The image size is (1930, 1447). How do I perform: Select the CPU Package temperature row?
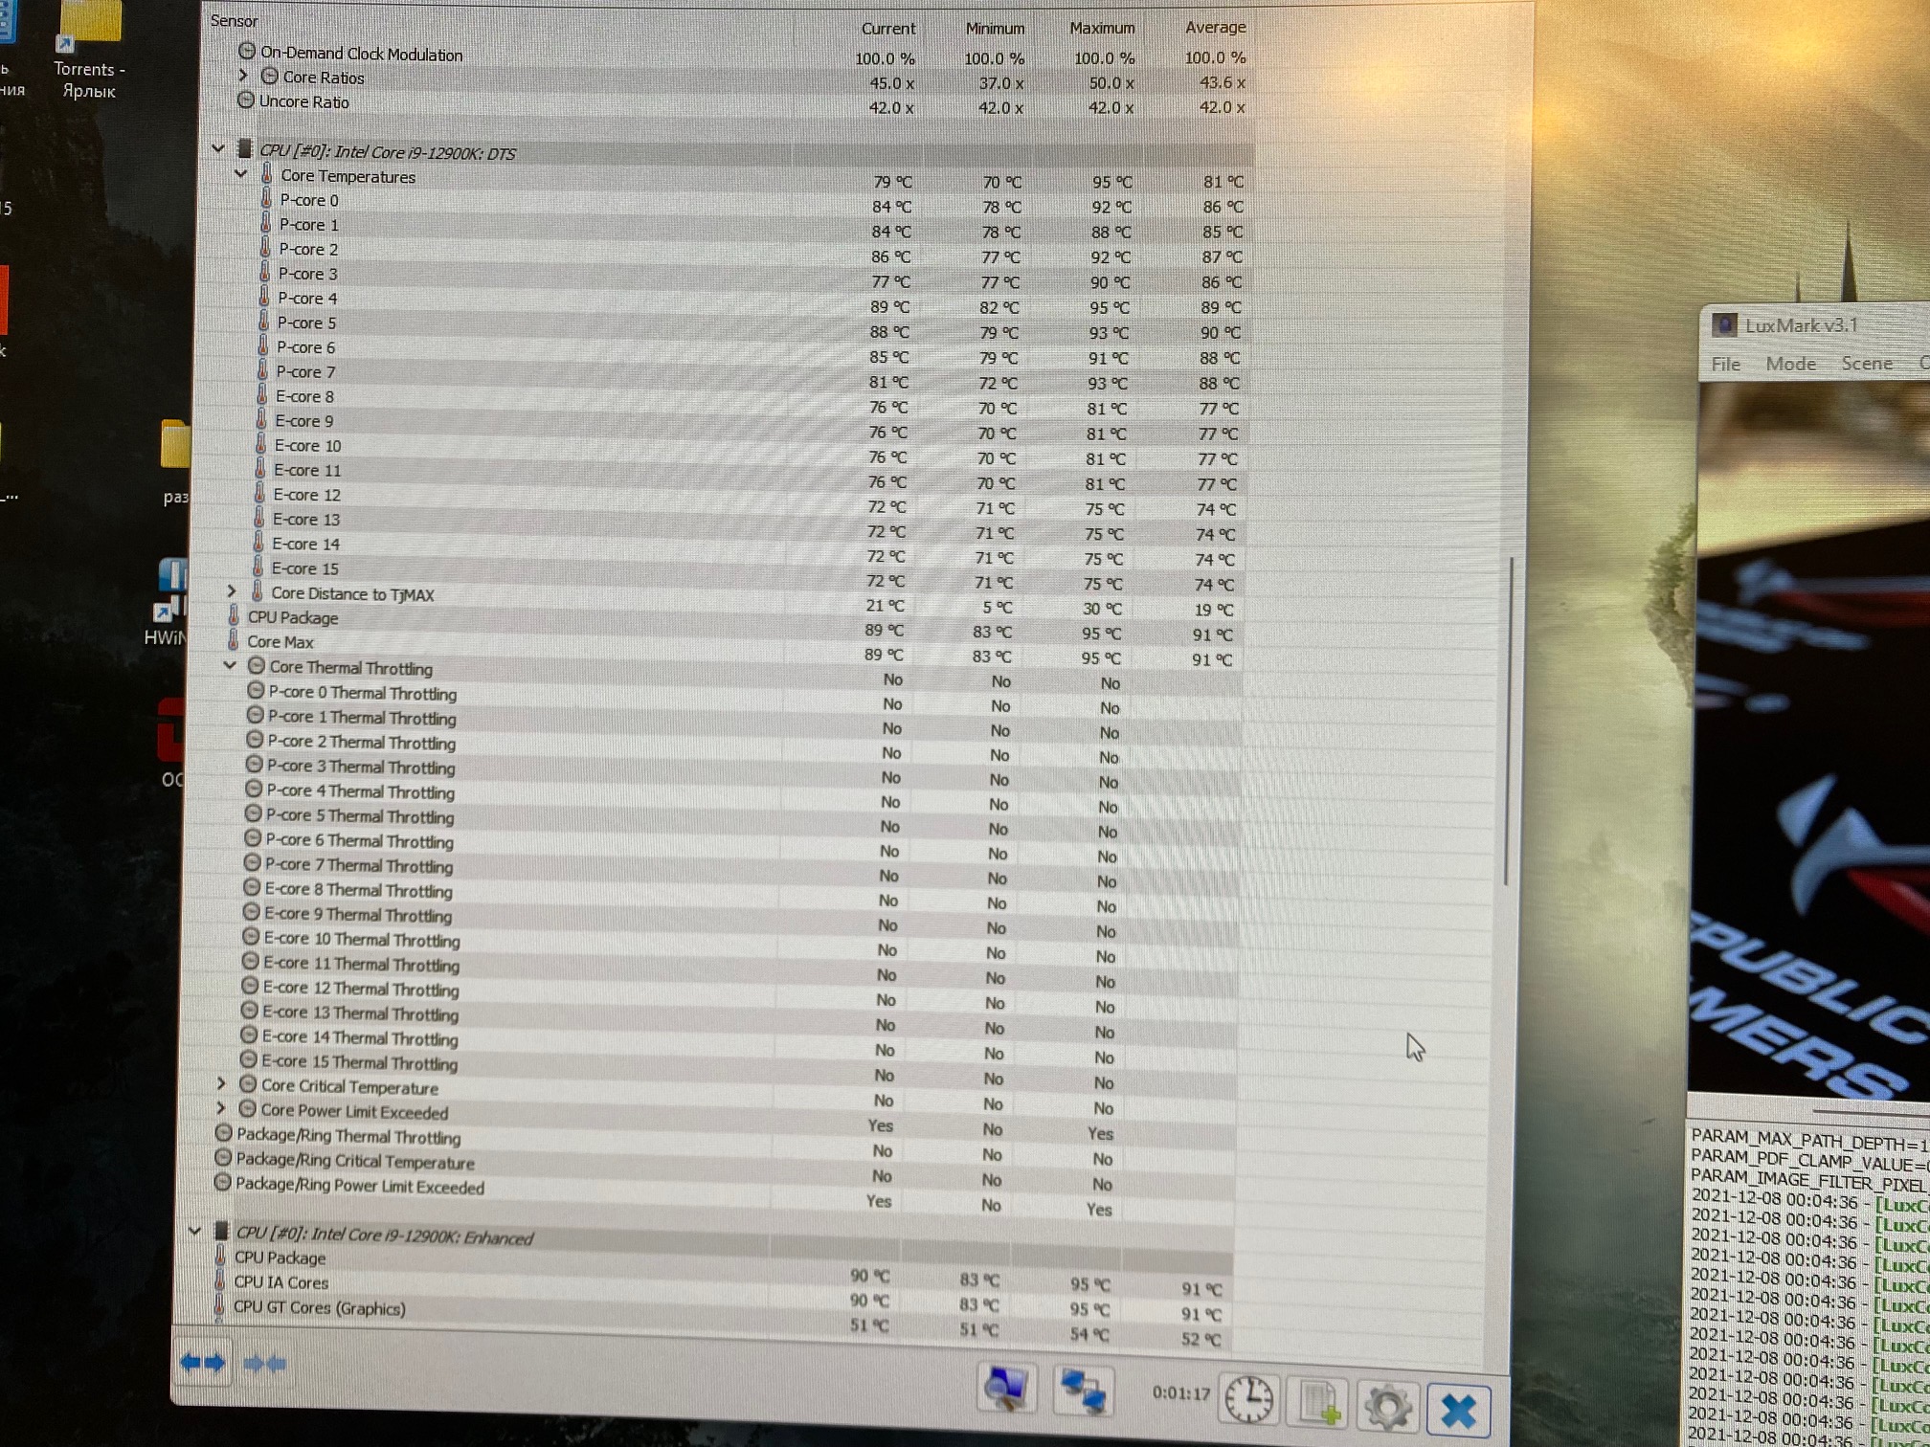tap(293, 617)
